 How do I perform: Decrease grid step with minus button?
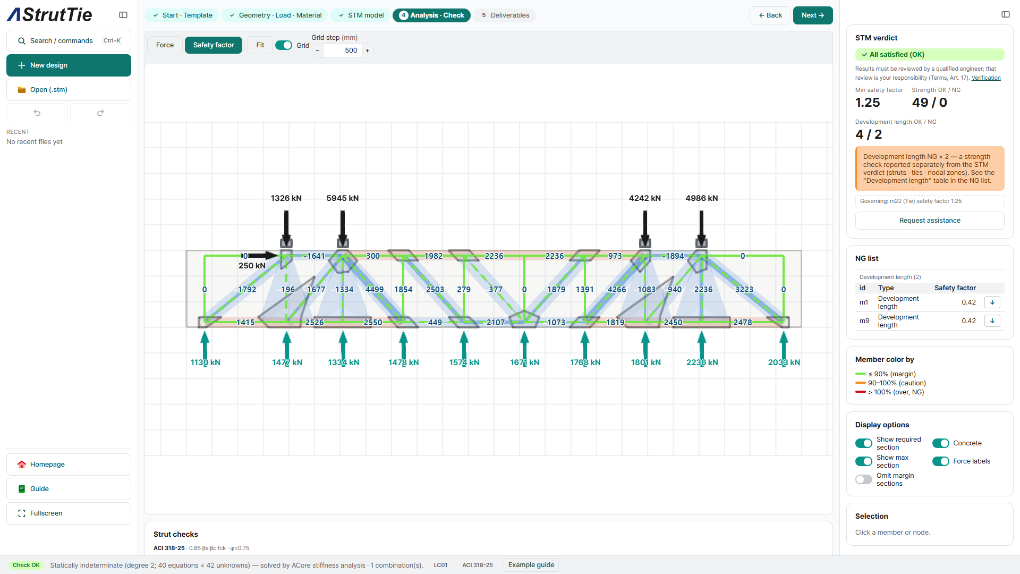(x=318, y=50)
